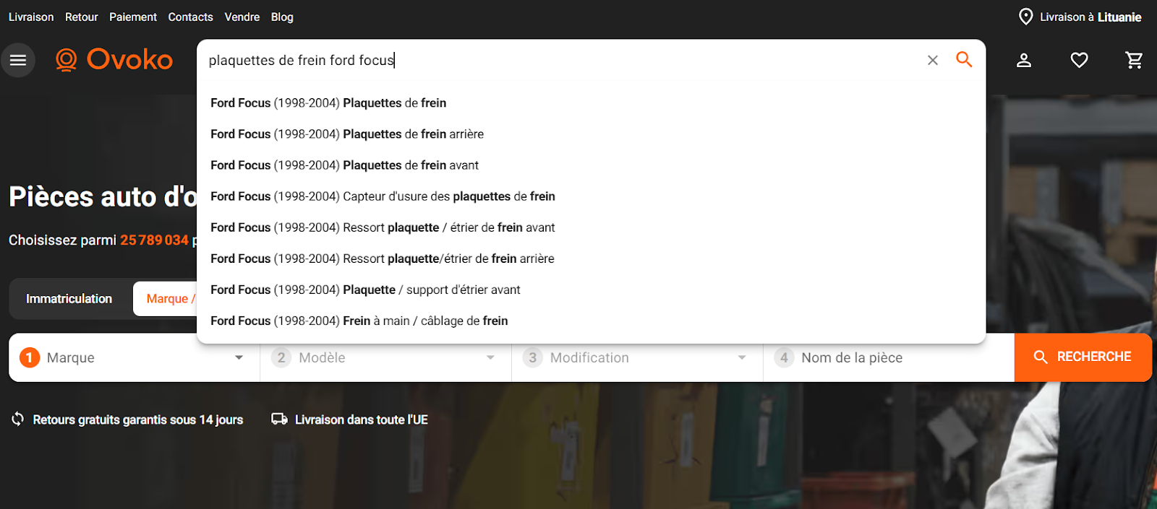The image size is (1157, 509).
Task: Click the delivery truck icon
Action: [279, 419]
